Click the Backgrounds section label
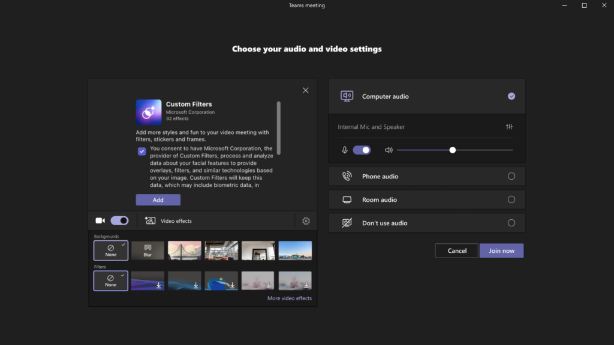Viewport: 614px width, 345px height. coord(107,236)
